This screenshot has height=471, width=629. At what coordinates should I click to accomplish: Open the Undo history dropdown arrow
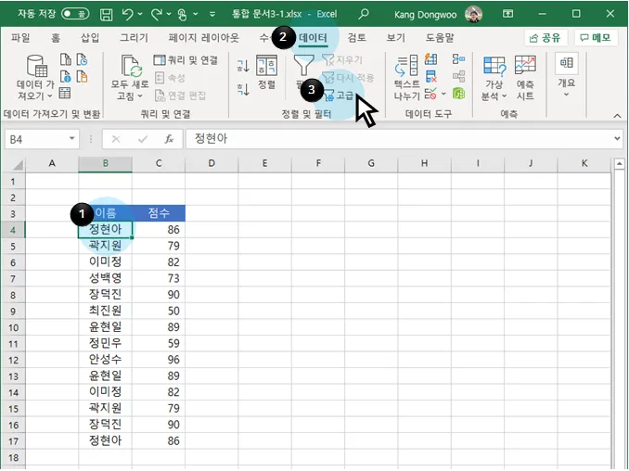click(140, 15)
